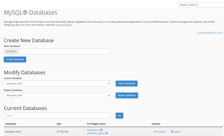Click trash icon next to abhip6c6_vij user
This screenshot has width=224, height=136.
pos(102,130)
